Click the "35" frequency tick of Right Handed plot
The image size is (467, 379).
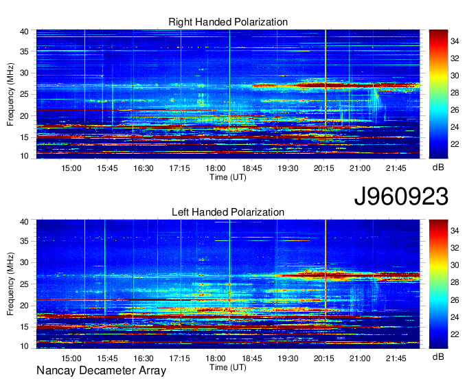click(25, 51)
